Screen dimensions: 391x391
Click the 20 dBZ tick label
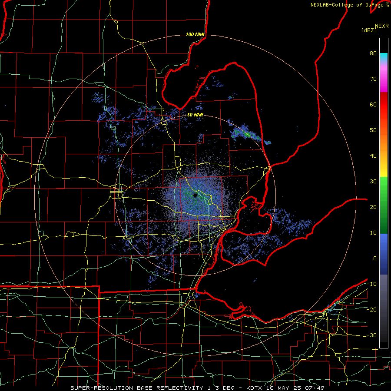click(373, 208)
